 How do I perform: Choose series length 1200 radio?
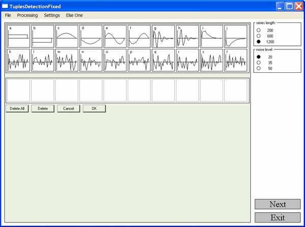259,41
